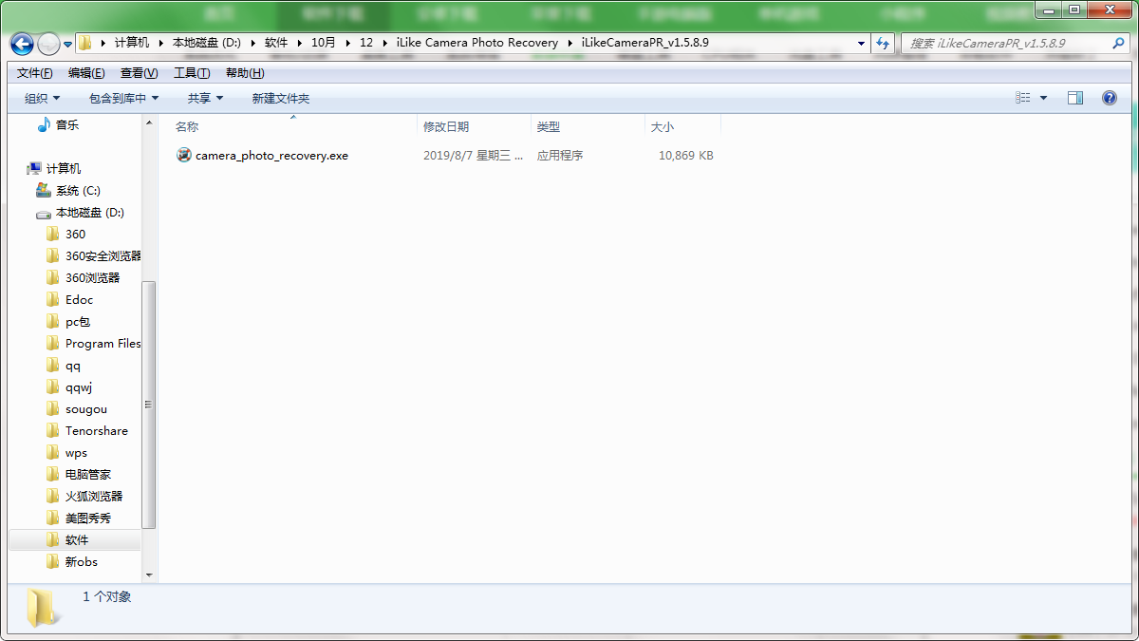Click the camera_photo_recovery.exe file icon
Viewport: 1139px width, 641px height.
click(184, 156)
